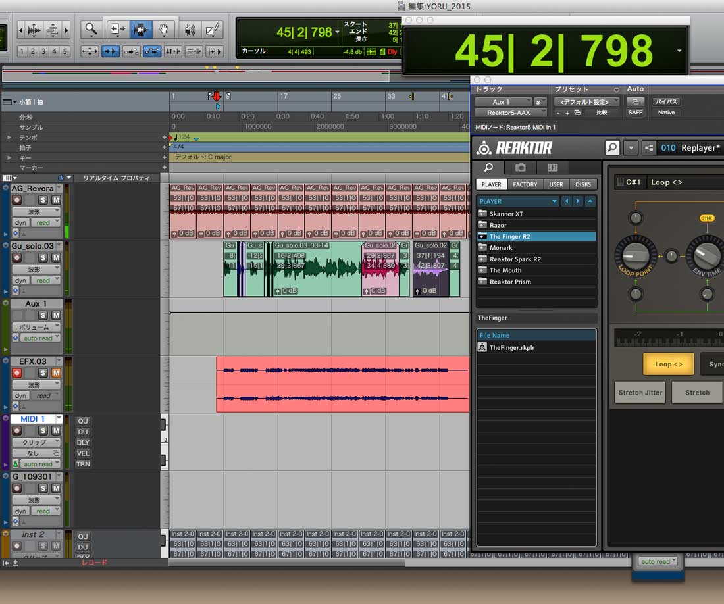Open the Reaktor5-AAX plug-in selector
The image size is (724, 604).
[511, 113]
